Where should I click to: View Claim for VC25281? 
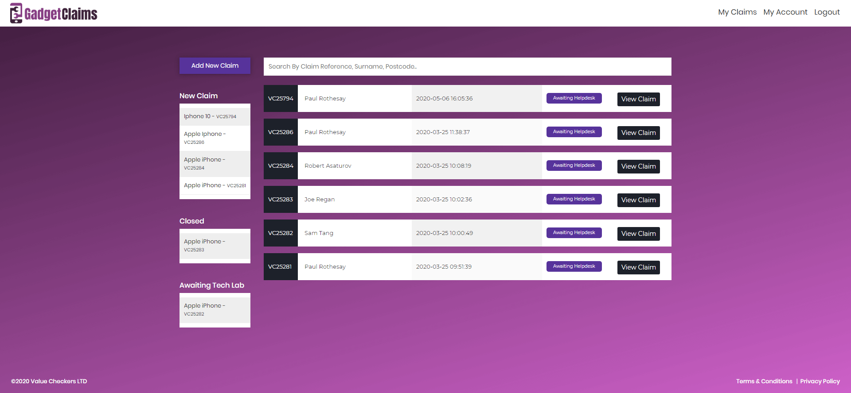click(x=638, y=267)
